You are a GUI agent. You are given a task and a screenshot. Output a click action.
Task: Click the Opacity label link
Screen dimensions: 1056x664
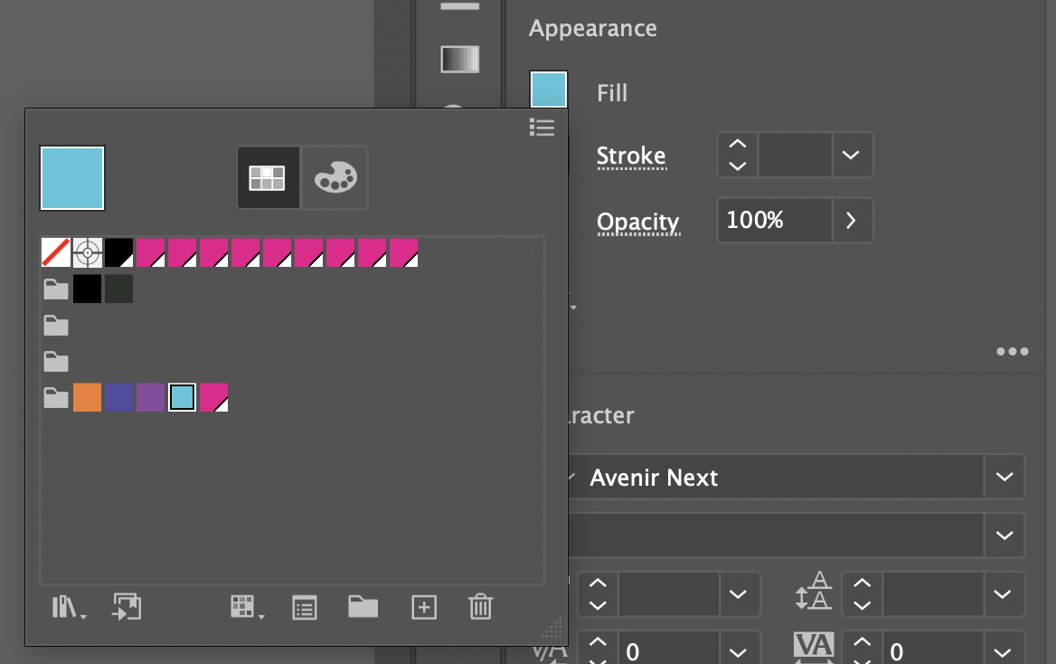pyautogui.click(x=637, y=222)
